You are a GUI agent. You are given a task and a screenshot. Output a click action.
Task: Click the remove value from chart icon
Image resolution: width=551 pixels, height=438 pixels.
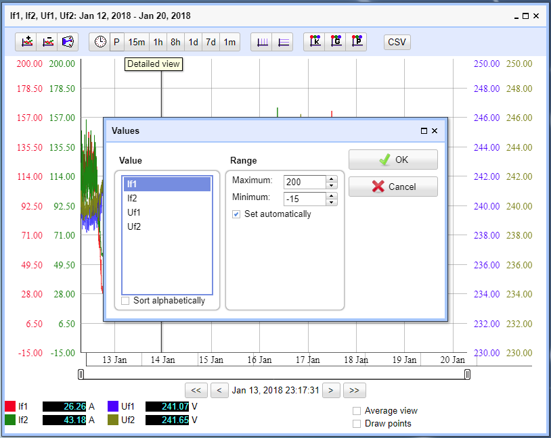click(47, 42)
